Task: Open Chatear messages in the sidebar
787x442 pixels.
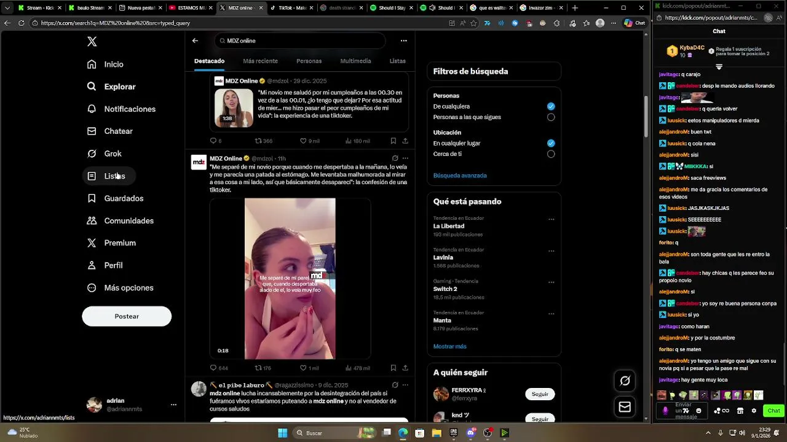Action: [x=110, y=131]
